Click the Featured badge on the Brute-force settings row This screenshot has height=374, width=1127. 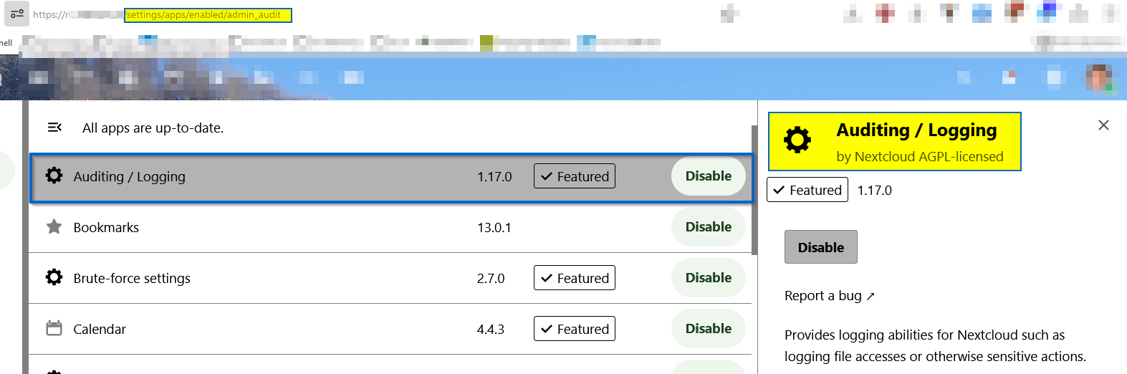[x=575, y=278]
